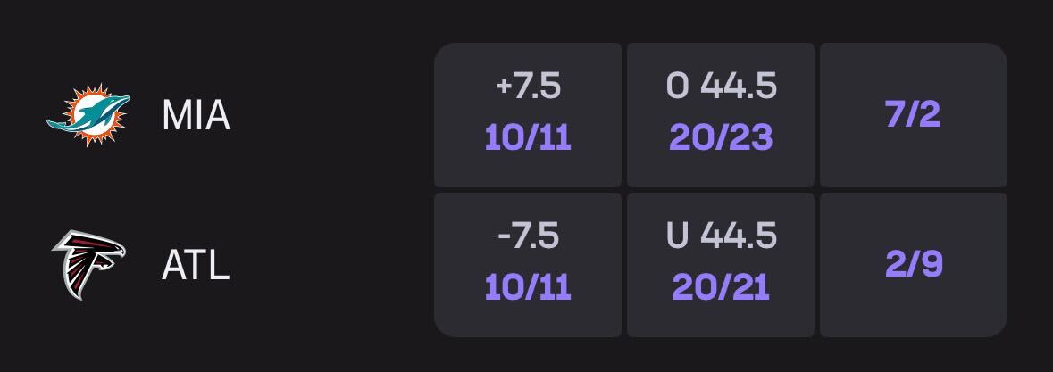Pick Miami moneyline at 7/2
The width and height of the screenshot is (1053, 372).
913,115
